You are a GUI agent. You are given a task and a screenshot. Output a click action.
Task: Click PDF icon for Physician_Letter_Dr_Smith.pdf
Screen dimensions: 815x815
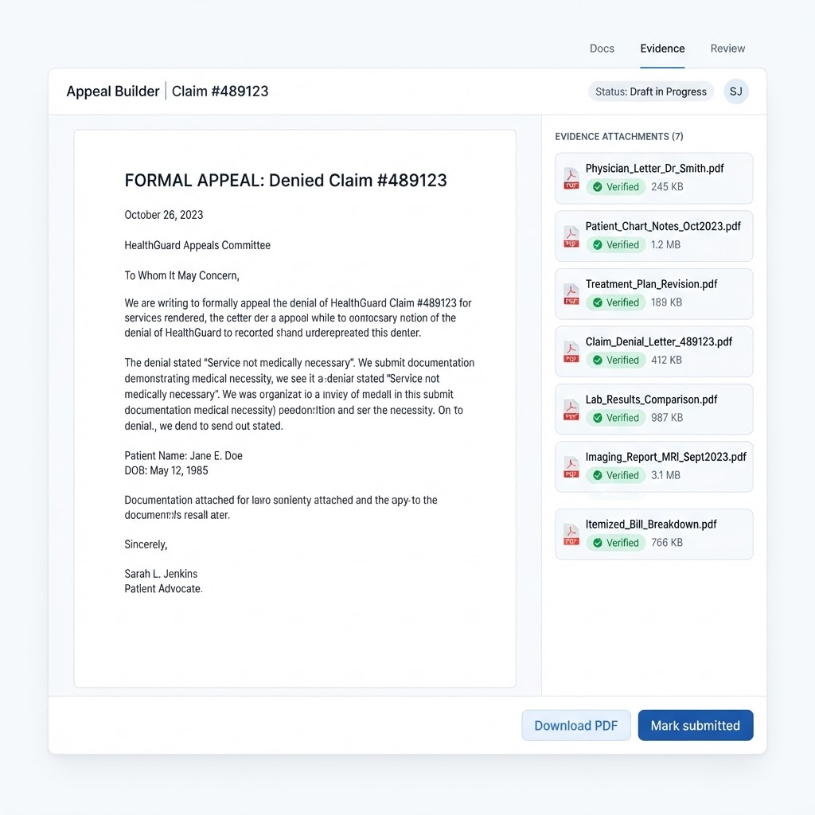click(571, 178)
